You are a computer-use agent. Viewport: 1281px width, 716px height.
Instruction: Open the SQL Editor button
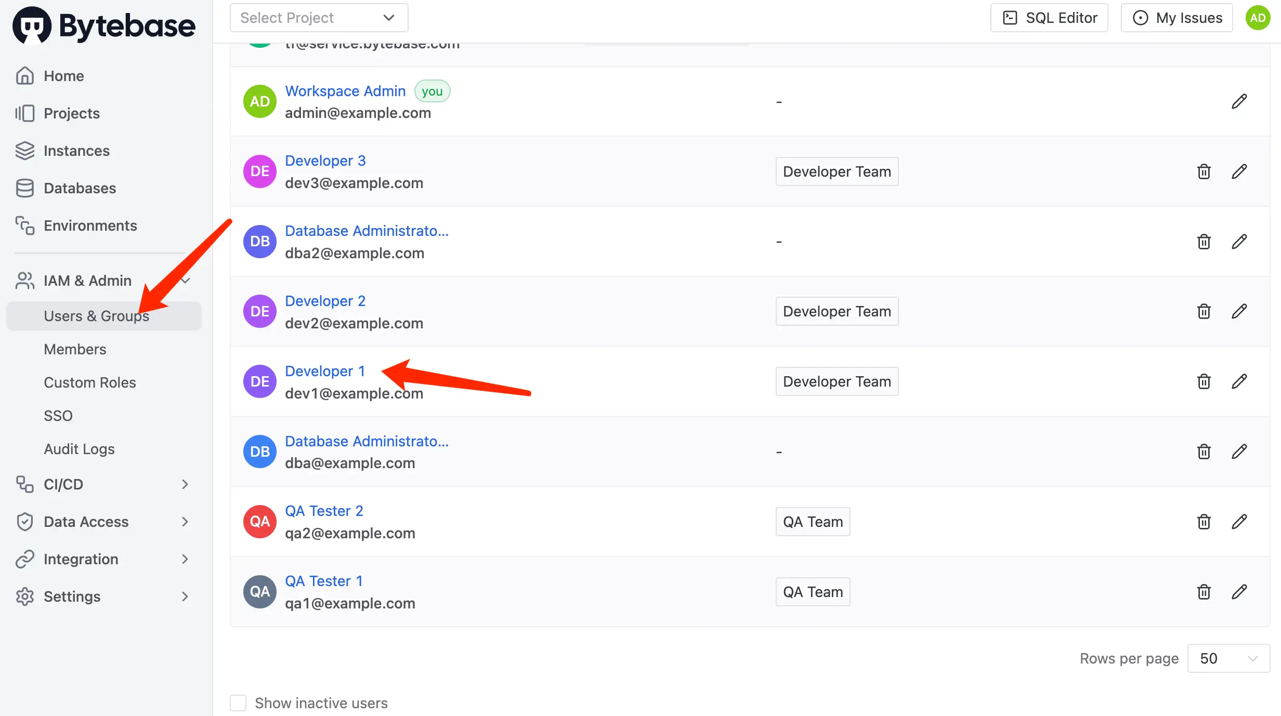pos(1049,18)
